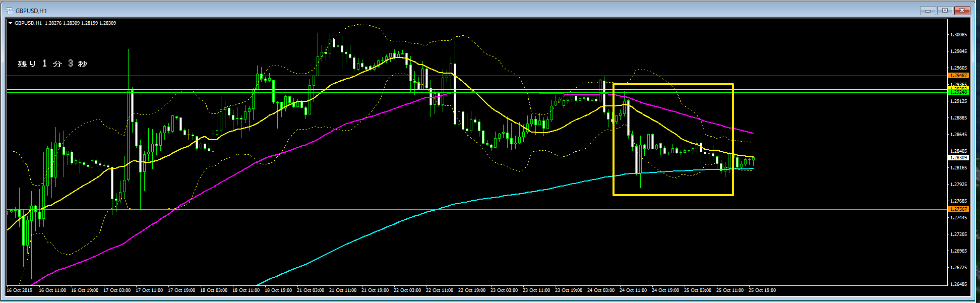Image resolution: width=980 pixels, height=303 pixels.
Task: Click the 残り 1 分 3 秒 countdown label
Action: [x=52, y=64]
